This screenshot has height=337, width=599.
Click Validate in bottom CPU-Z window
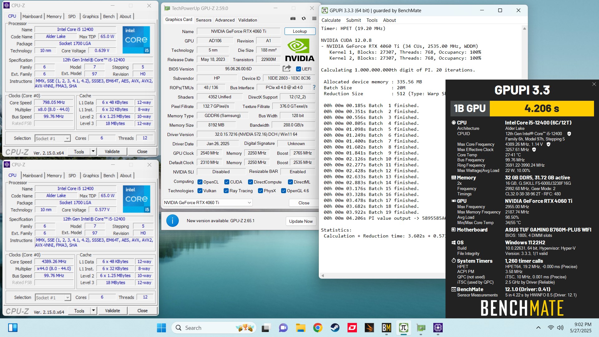112,310
